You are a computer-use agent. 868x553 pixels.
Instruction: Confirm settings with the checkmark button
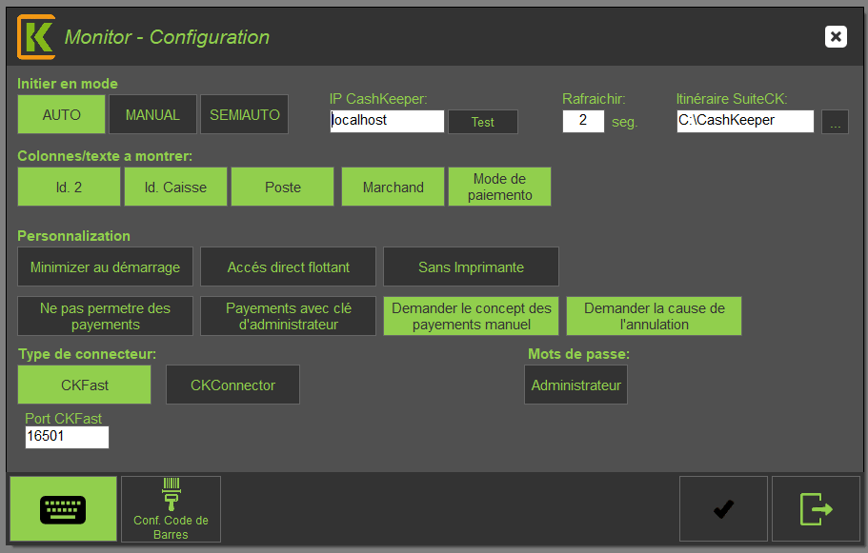(723, 509)
